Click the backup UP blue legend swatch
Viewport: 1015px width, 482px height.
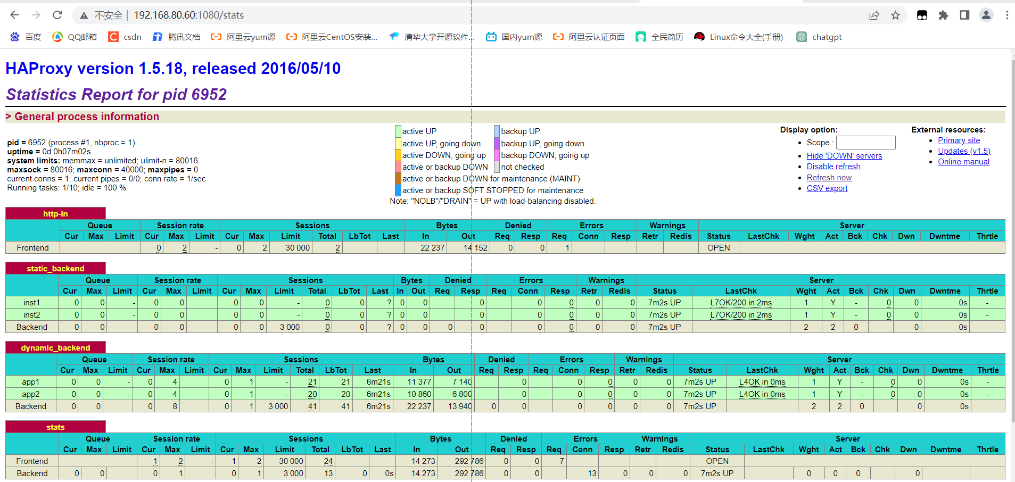[497, 131]
